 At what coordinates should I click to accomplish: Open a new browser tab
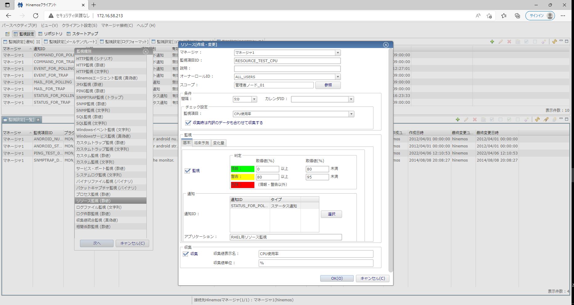(94, 5)
